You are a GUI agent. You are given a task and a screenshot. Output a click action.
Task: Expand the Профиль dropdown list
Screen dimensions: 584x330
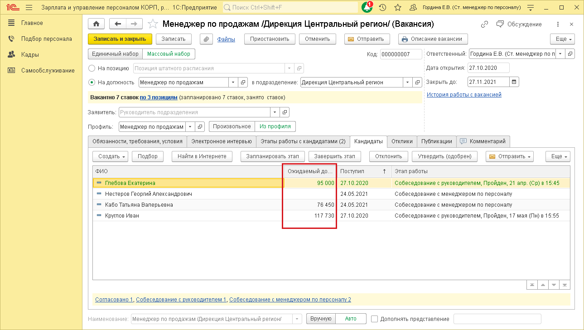pos(190,126)
